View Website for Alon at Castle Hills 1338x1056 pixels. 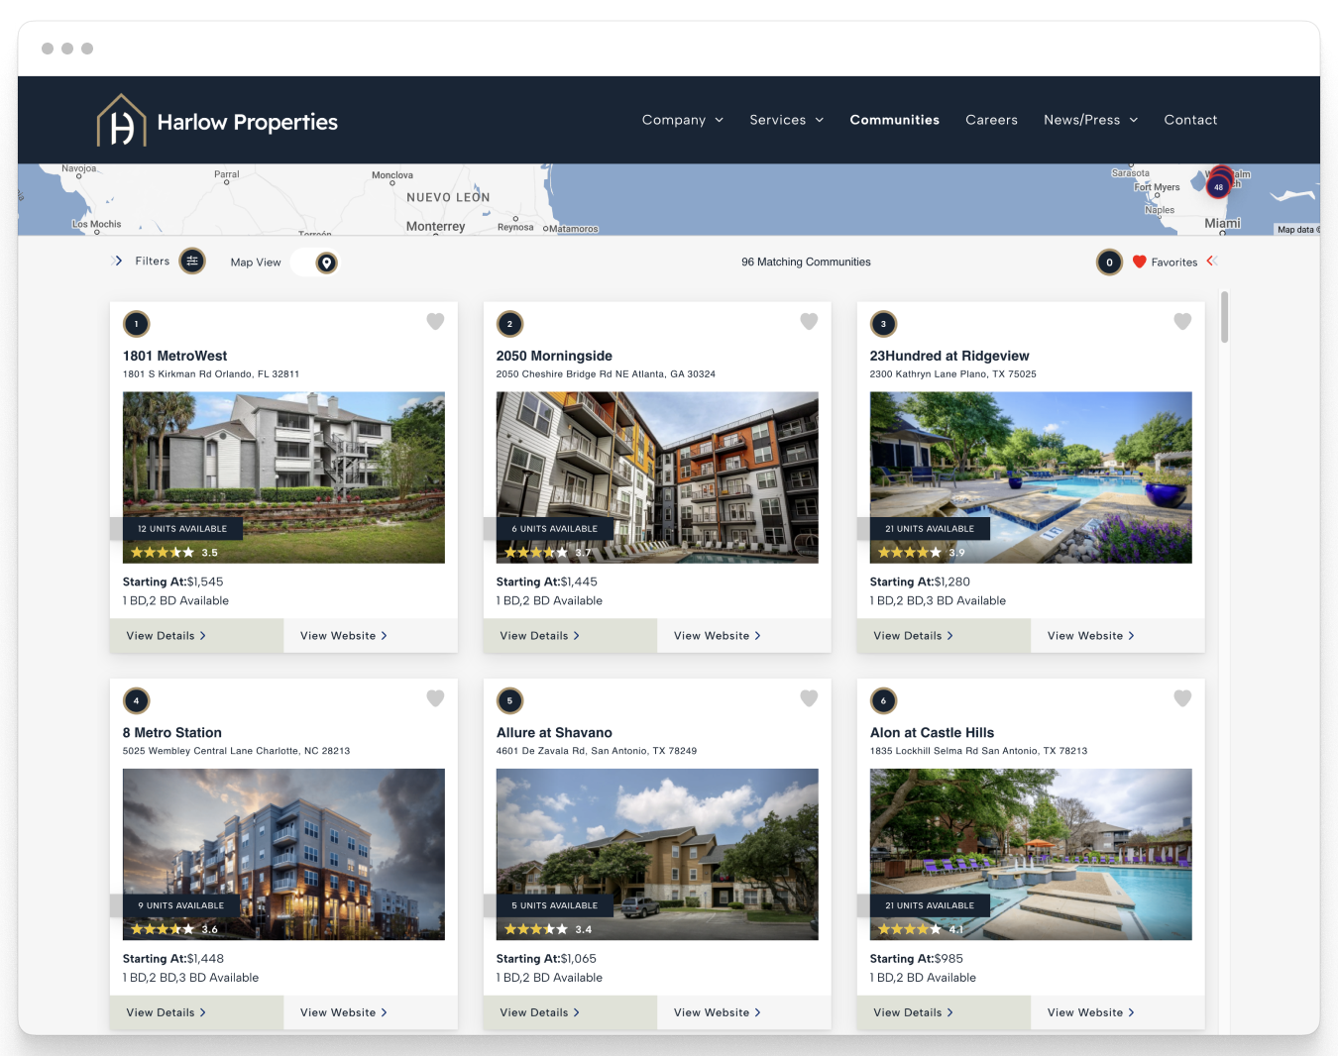tap(1118, 1012)
